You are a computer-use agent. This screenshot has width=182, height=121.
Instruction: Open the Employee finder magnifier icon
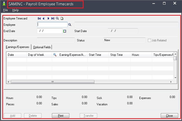click(x=70, y=25)
